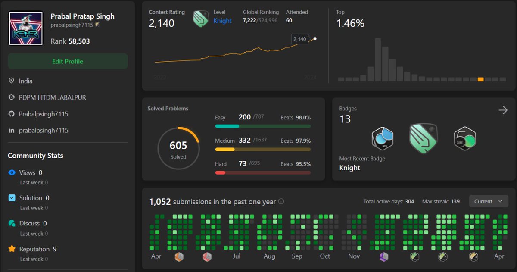Click the Reputation 9 label
The height and width of the screenshot is (272, 517).
[x=38, y=249]
